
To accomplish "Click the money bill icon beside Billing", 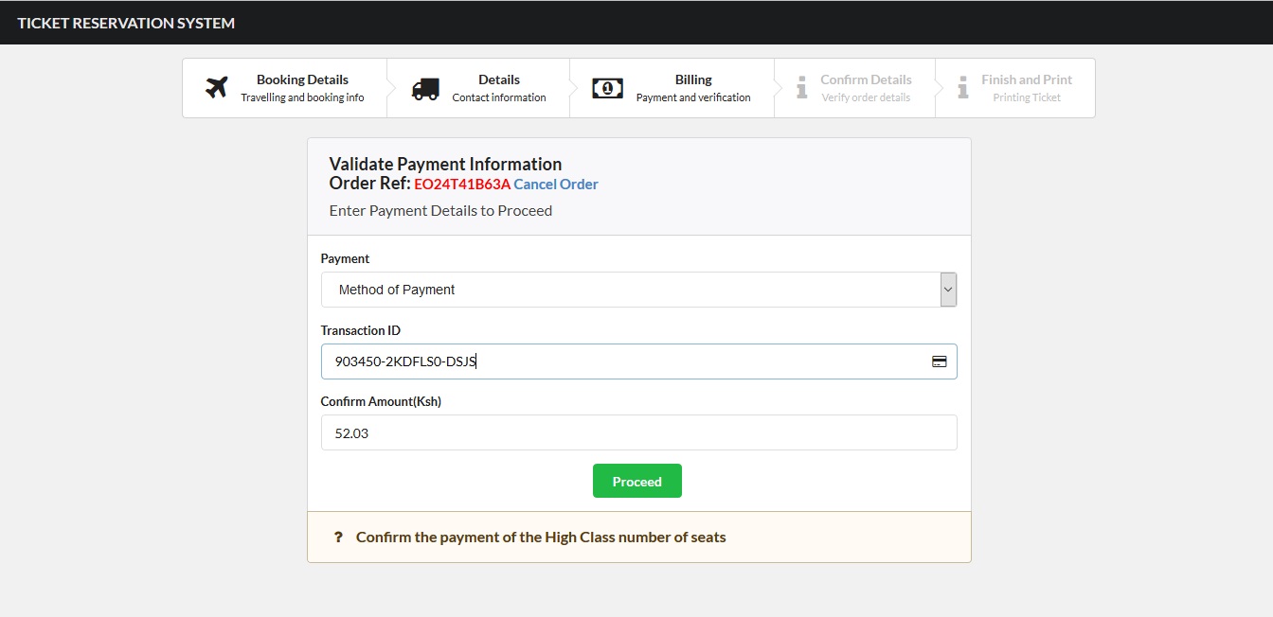I will pos(607,88).
